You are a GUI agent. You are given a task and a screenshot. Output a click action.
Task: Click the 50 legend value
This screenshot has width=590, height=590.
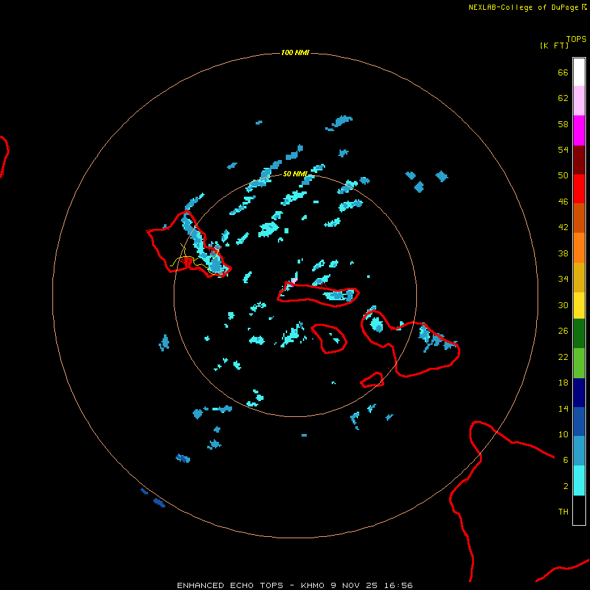coord(563,175)
